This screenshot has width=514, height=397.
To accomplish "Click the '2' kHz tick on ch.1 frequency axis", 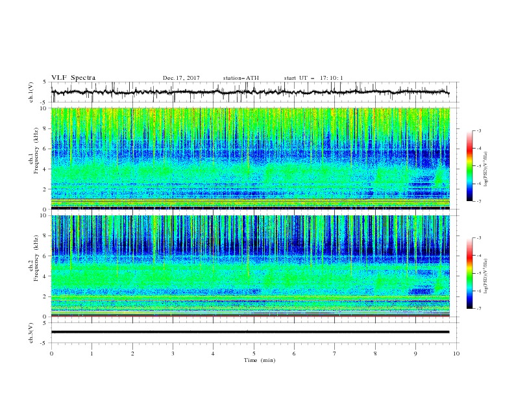I will pos(45,189).
